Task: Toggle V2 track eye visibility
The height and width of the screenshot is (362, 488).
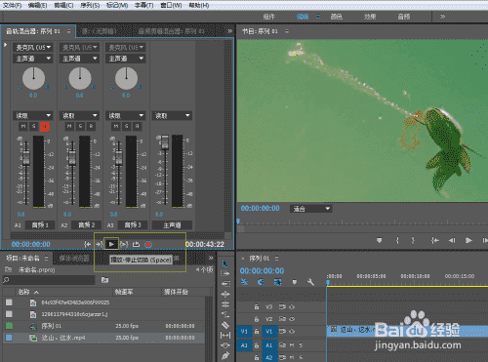Action: click(292, 319)
